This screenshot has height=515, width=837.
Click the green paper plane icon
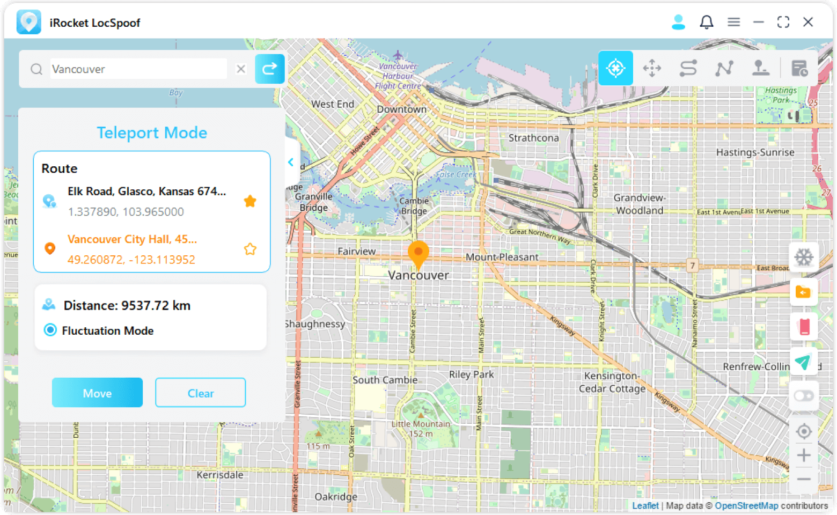pyautogui.click(x=804, y=362)
